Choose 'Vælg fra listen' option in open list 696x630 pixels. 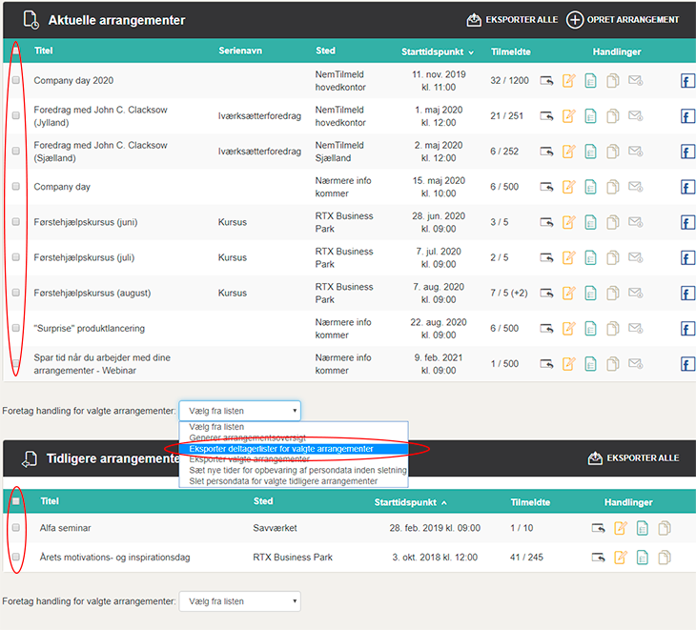coord(294,427)
